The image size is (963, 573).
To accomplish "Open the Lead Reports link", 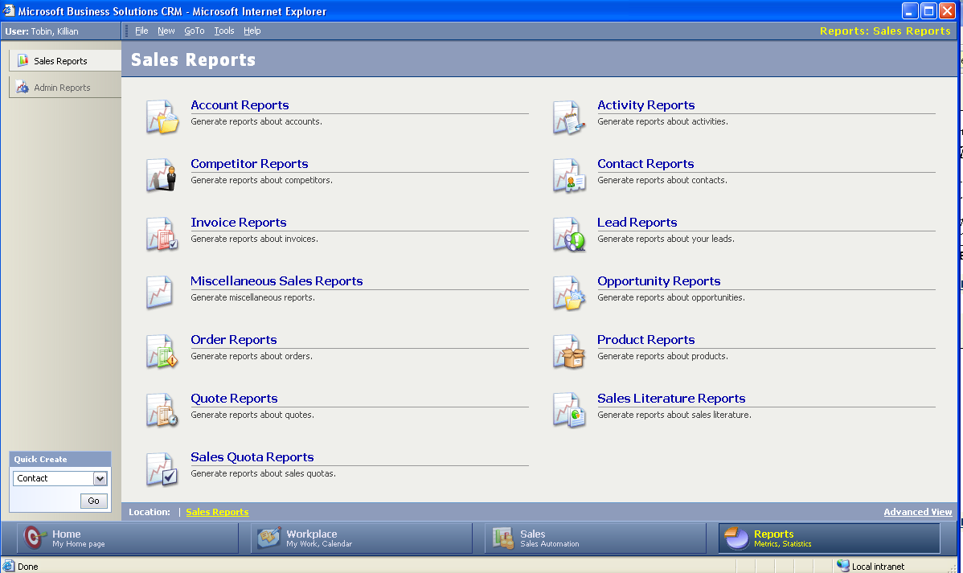I will (637, 223).
